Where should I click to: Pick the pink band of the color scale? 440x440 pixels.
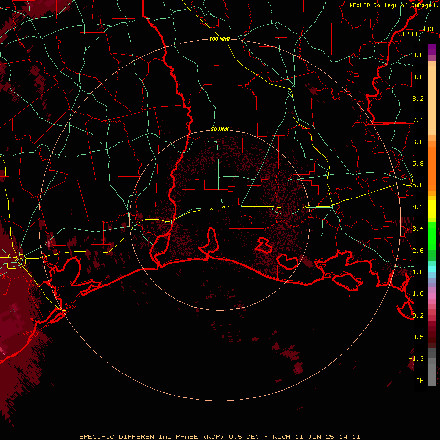[432, 296]
